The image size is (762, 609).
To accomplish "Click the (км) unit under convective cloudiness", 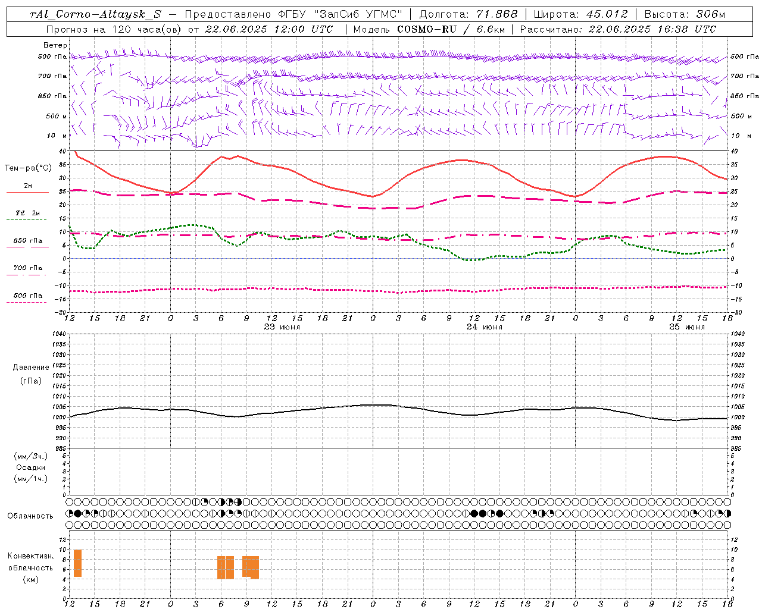I will point(31,579).
